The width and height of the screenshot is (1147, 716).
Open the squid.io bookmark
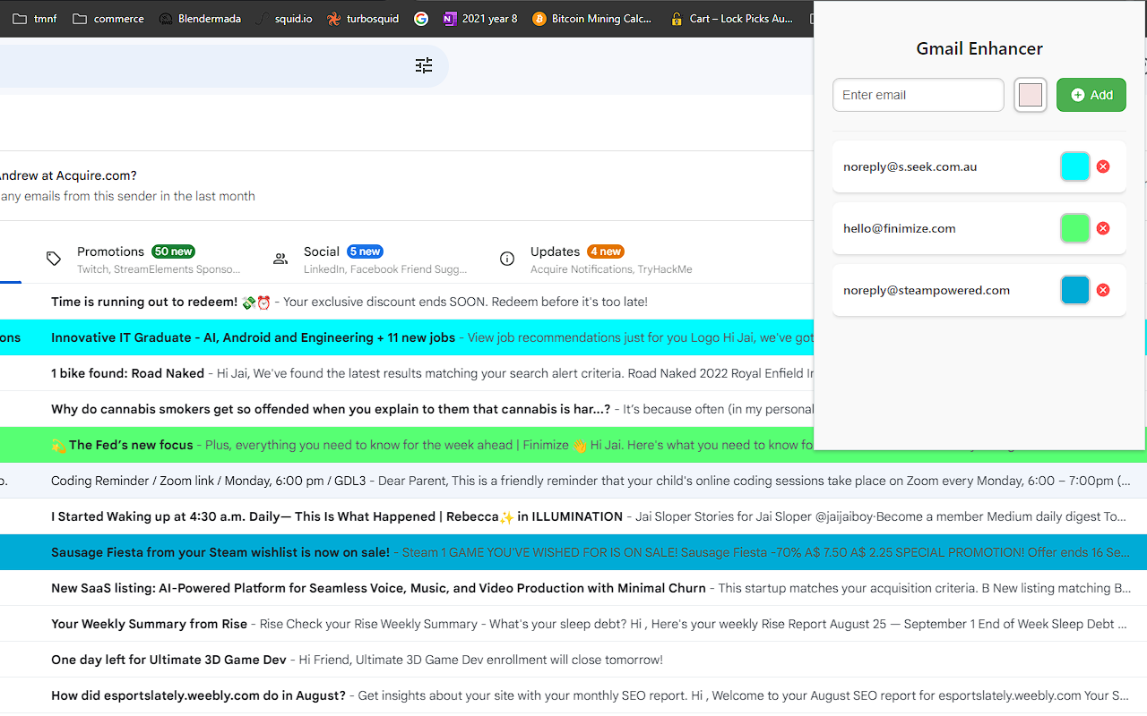point(284,18)
